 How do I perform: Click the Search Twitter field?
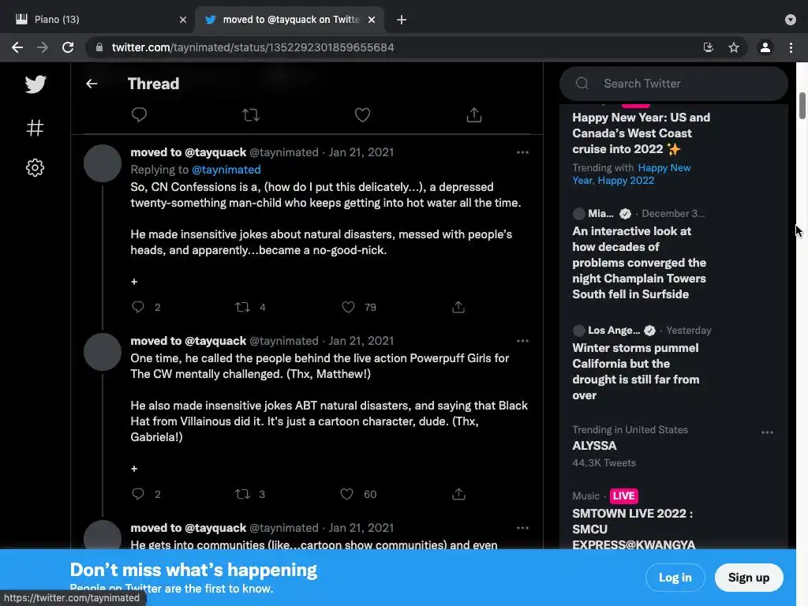[674, 84]
